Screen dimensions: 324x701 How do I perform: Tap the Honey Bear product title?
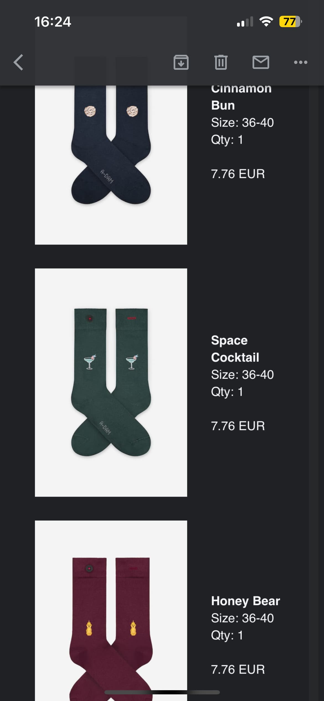(245, 601)
